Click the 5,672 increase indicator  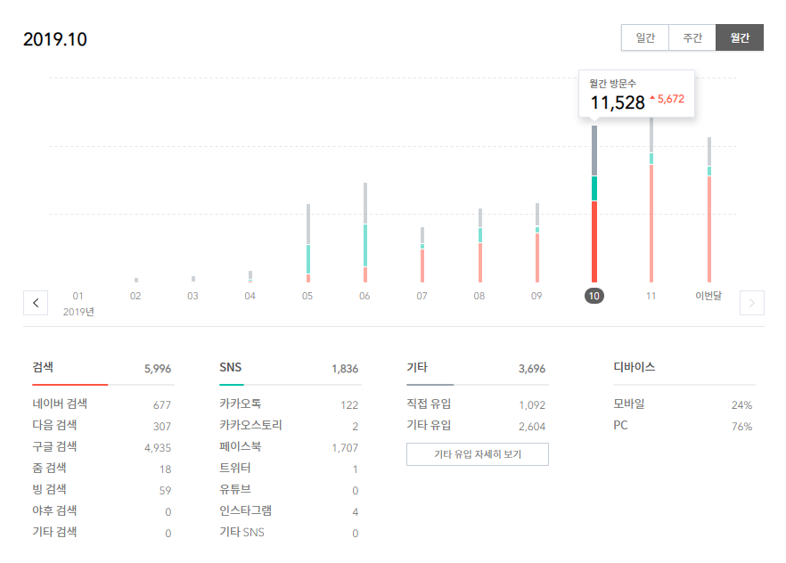click(x=667, y=99)
